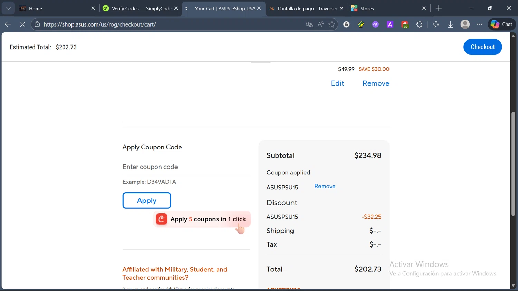Focus the Enter coupon code field
The image size is (518, 291).
[186, 167]
